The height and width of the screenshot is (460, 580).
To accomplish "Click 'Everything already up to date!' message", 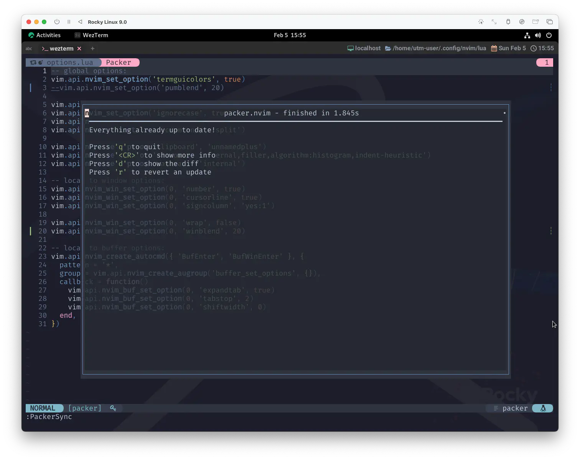I will tap(152, 130).
